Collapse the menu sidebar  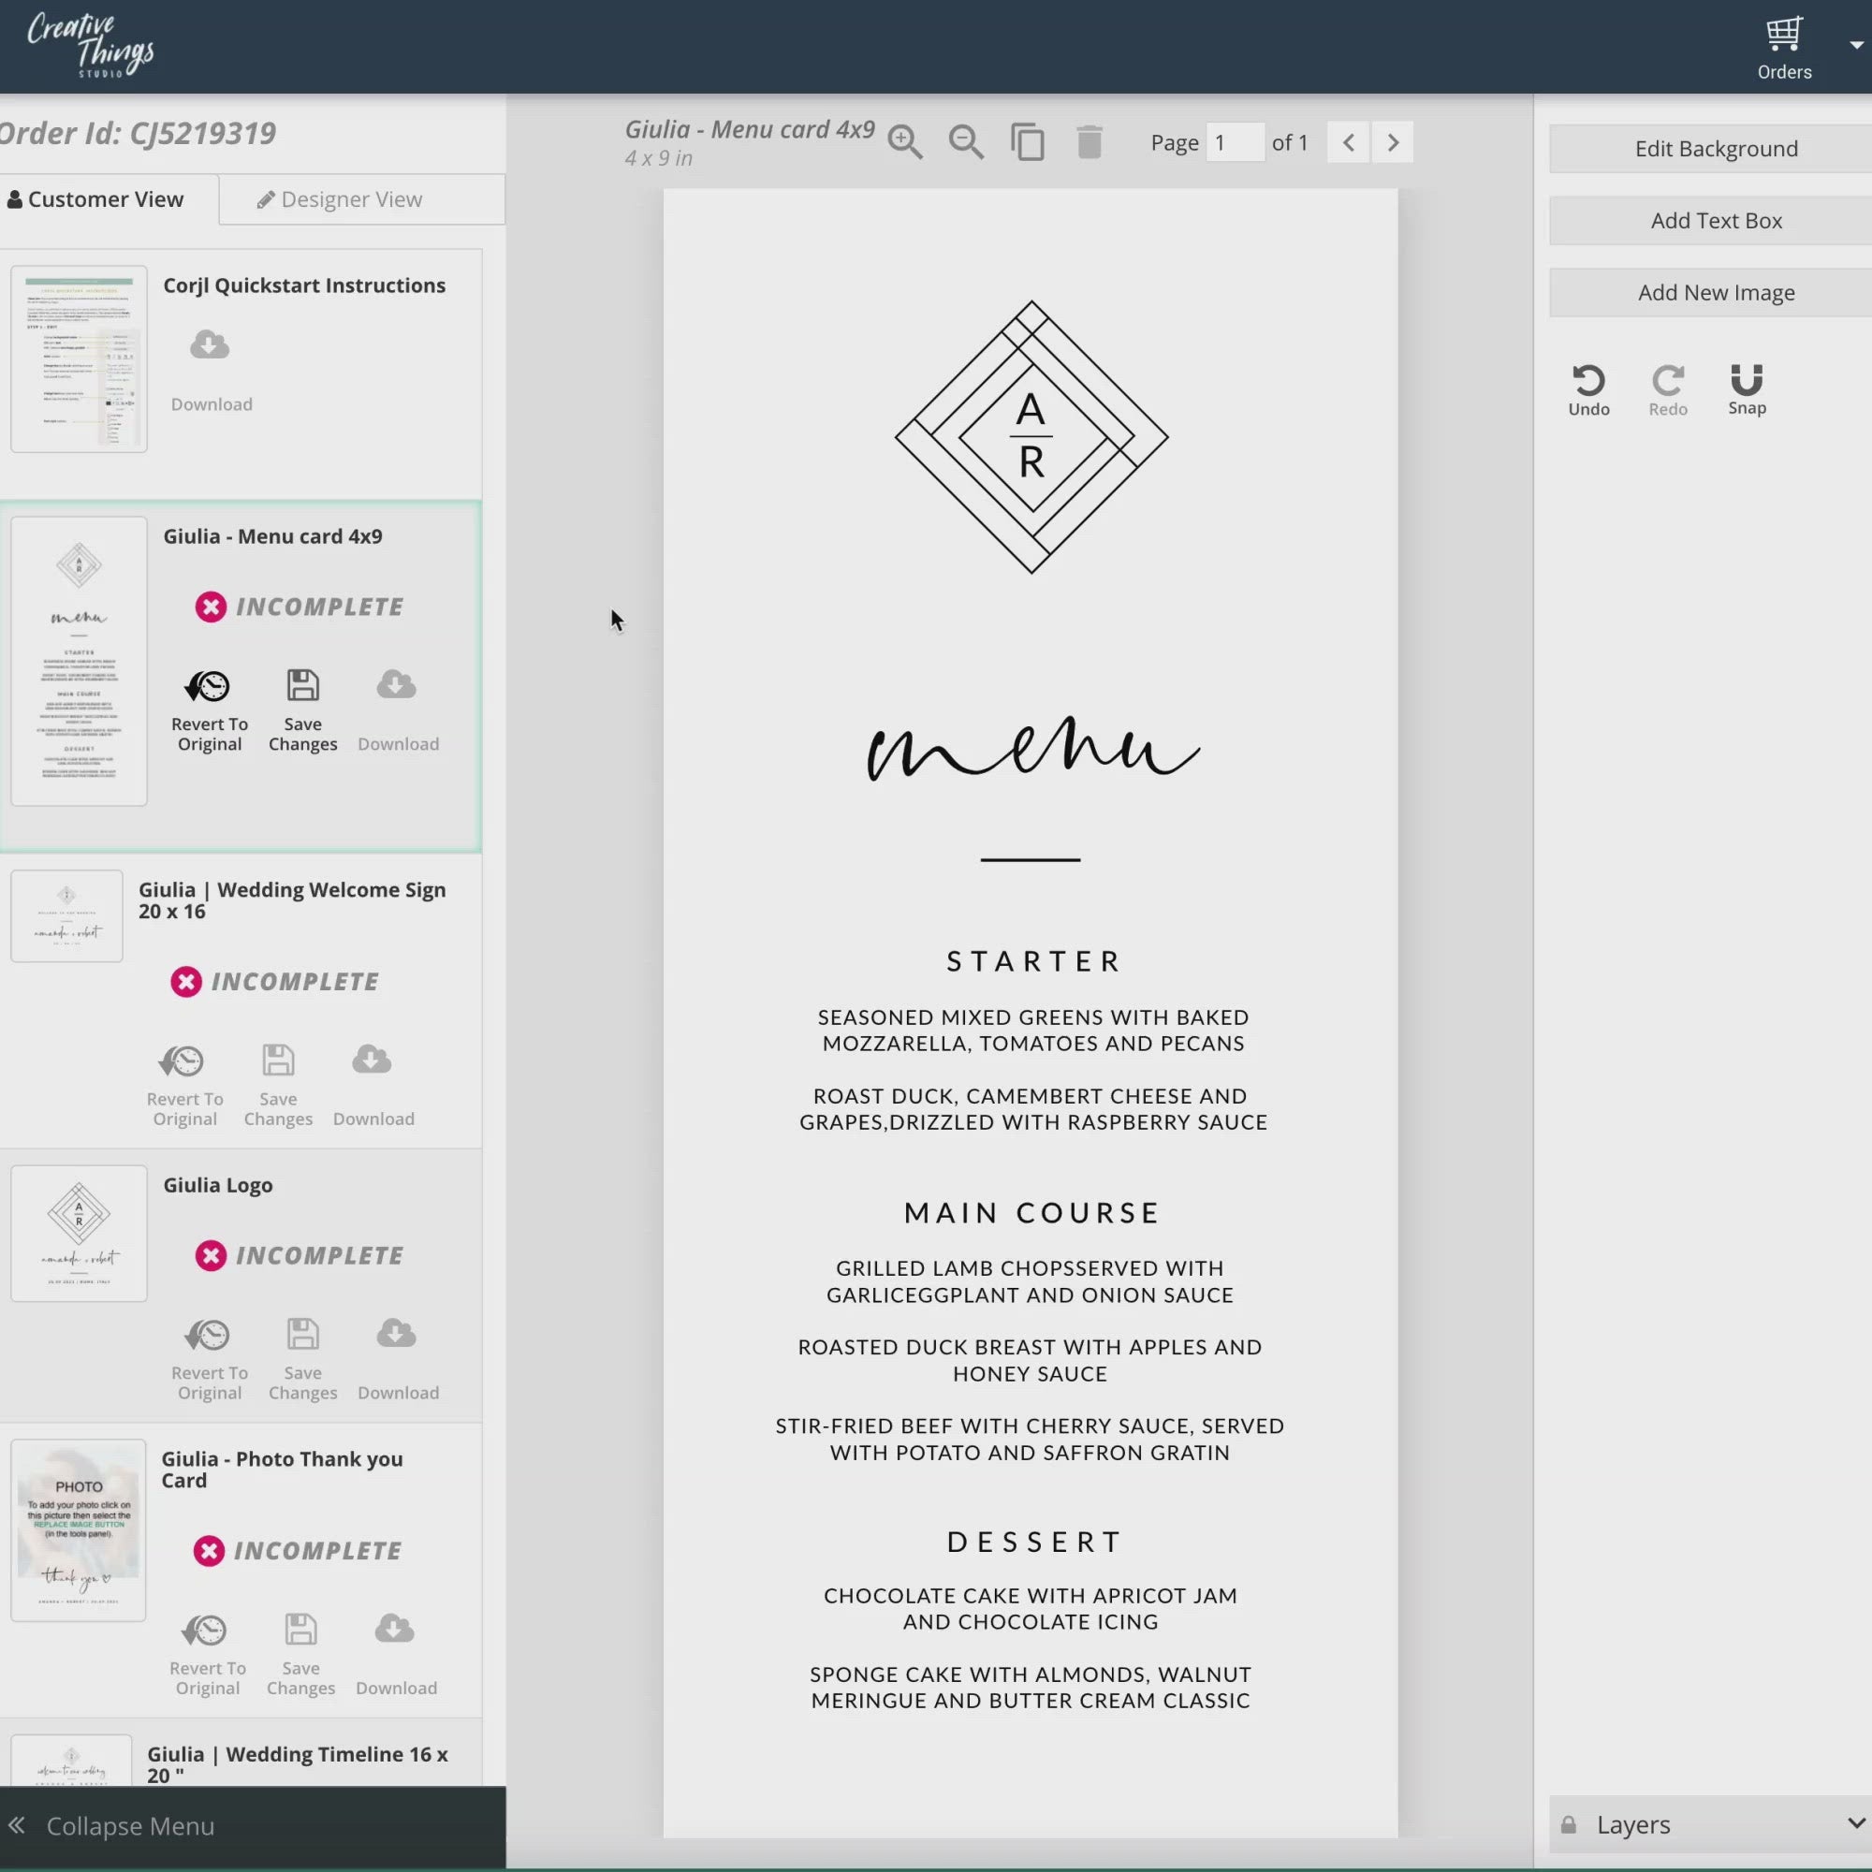point(129,1825)
